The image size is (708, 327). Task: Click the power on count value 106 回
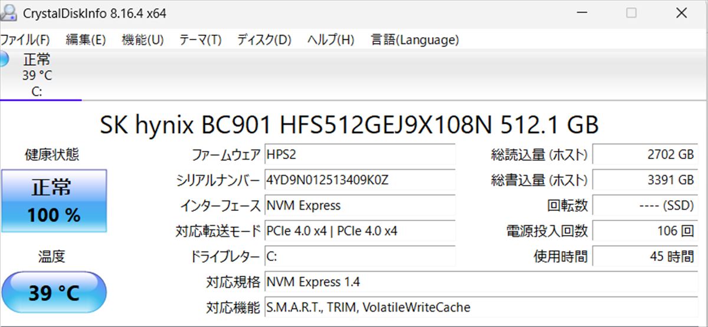point(644,231)
